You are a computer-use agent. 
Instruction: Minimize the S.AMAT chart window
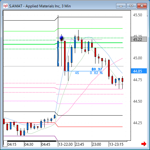pyautogui.click(x=121, y=6)
